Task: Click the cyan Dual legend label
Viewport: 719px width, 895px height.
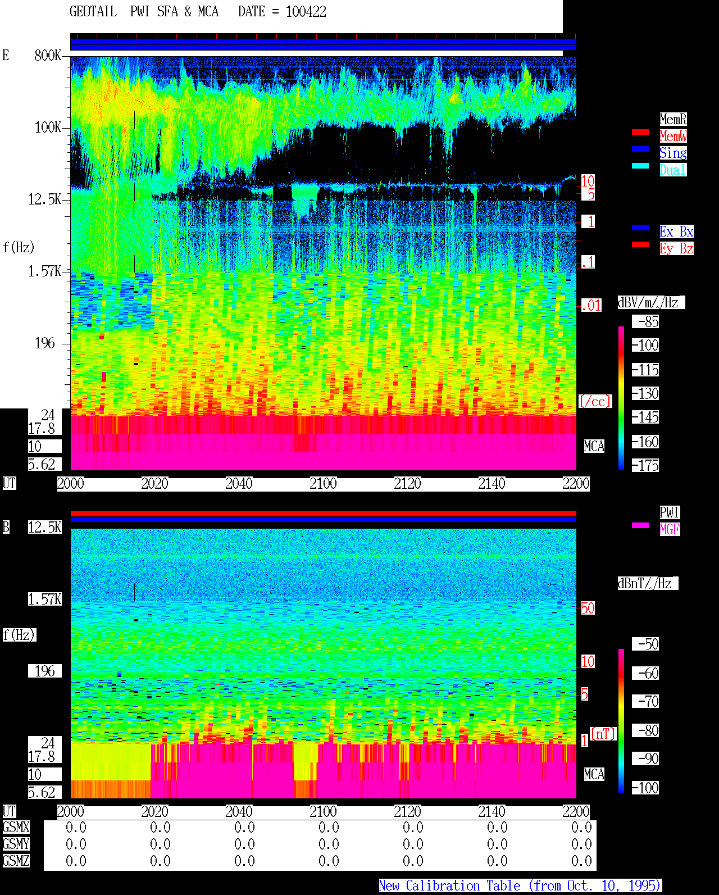Action: click(x=673, y=170)
